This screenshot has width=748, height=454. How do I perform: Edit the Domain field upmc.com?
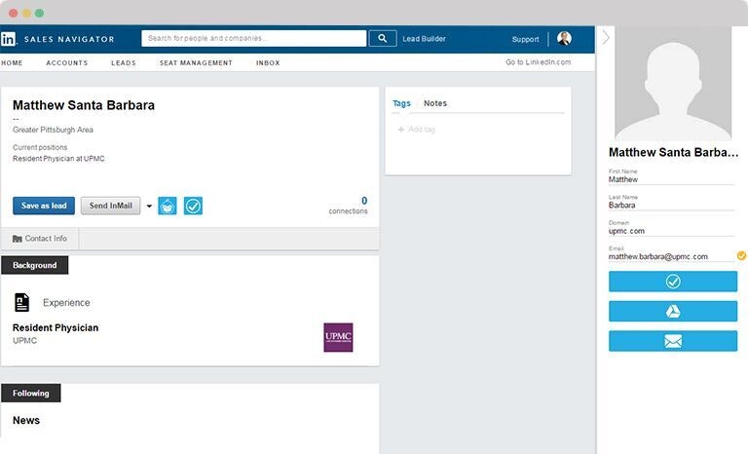pos(671,232)
